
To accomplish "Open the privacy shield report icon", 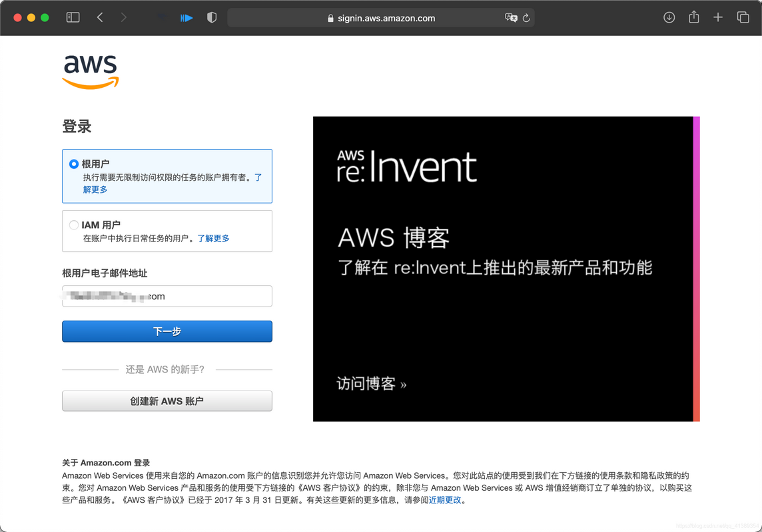I will coord(211,17).
